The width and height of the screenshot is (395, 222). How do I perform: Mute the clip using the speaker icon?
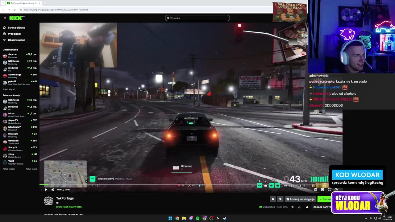point(52,190)
